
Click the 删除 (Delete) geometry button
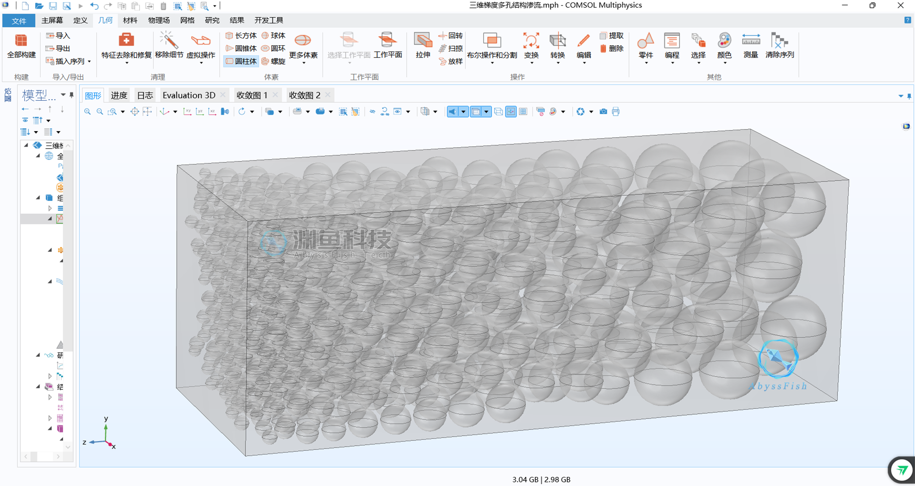pyautogui.click(x=612, y=48)
